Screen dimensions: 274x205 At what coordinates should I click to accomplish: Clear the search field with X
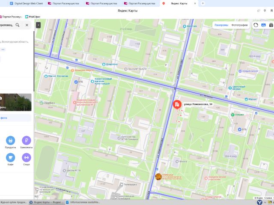tap(27, 25)
